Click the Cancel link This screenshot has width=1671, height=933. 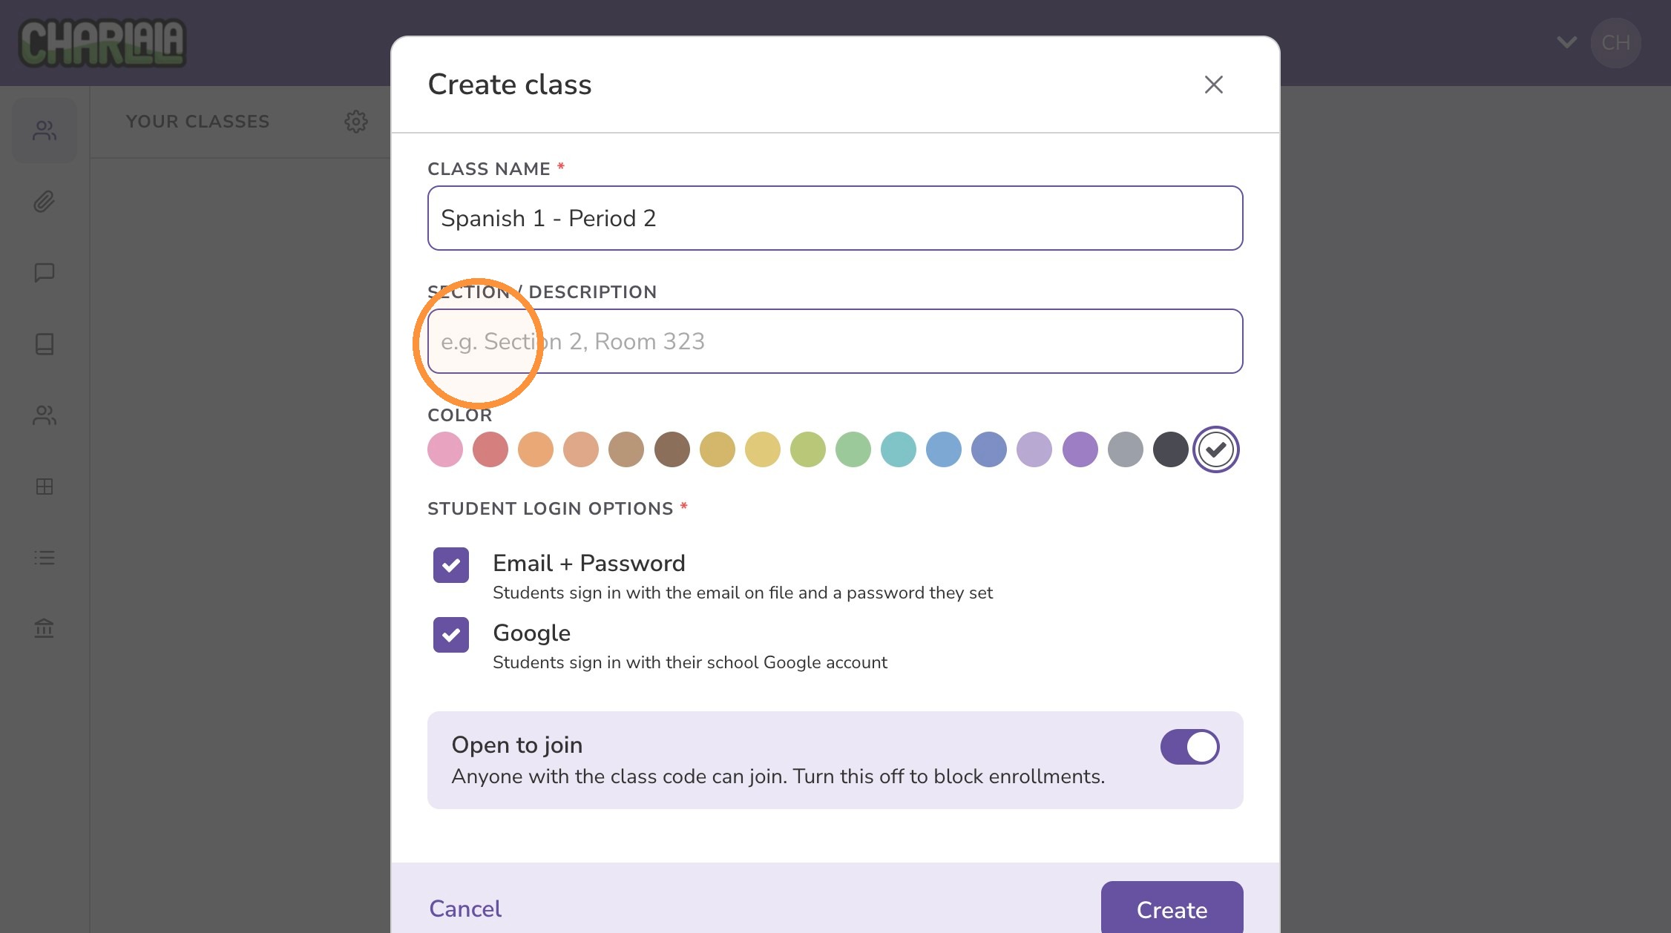click(465, 909)
